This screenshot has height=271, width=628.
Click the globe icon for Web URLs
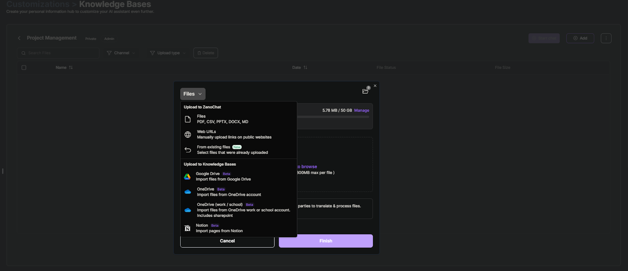coord(188,135)
